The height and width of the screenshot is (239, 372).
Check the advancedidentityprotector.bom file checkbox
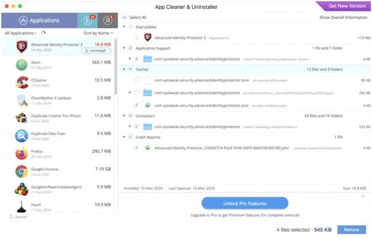(136, 80)
